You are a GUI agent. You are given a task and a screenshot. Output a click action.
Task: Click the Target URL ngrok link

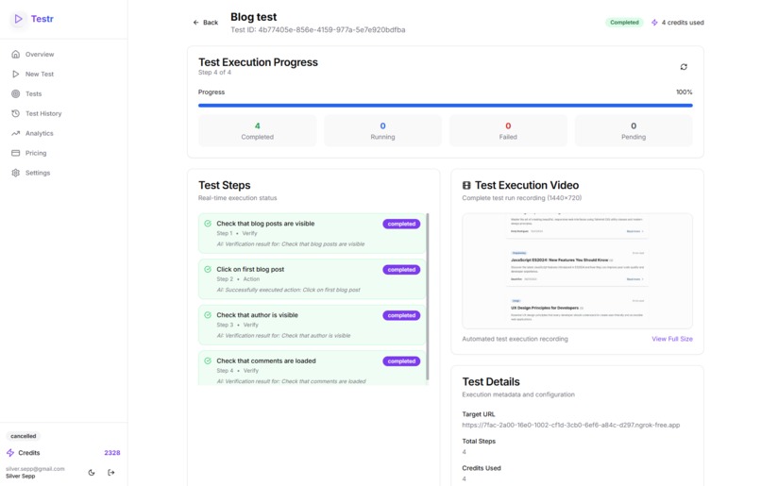click(x=570, y=425)
